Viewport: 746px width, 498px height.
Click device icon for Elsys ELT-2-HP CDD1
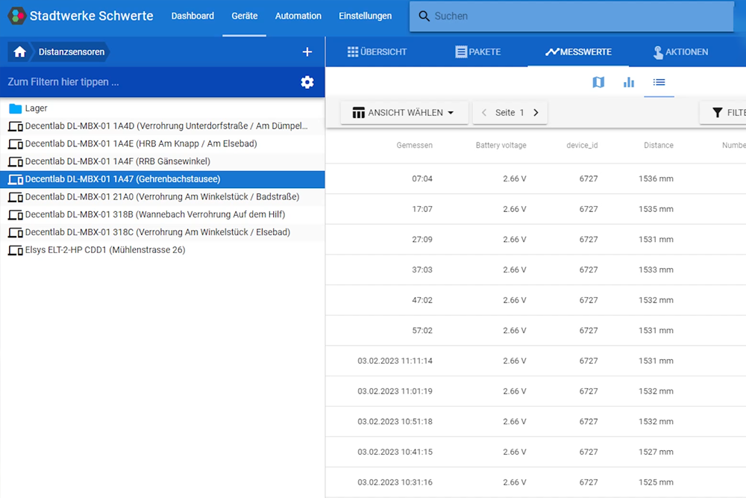15,250
